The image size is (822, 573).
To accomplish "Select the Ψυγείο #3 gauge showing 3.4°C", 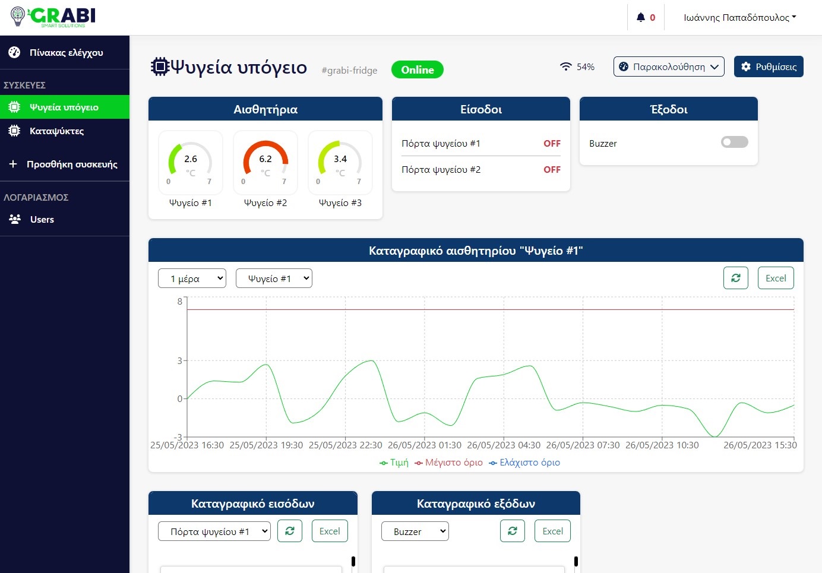I will (x=340, y=163).
